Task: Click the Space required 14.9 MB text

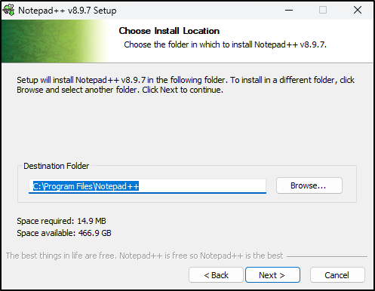Action: point(61,221)
